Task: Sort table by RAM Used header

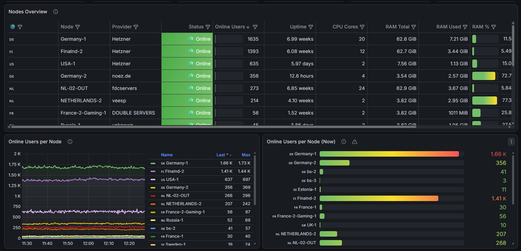Action: point(449,27)
